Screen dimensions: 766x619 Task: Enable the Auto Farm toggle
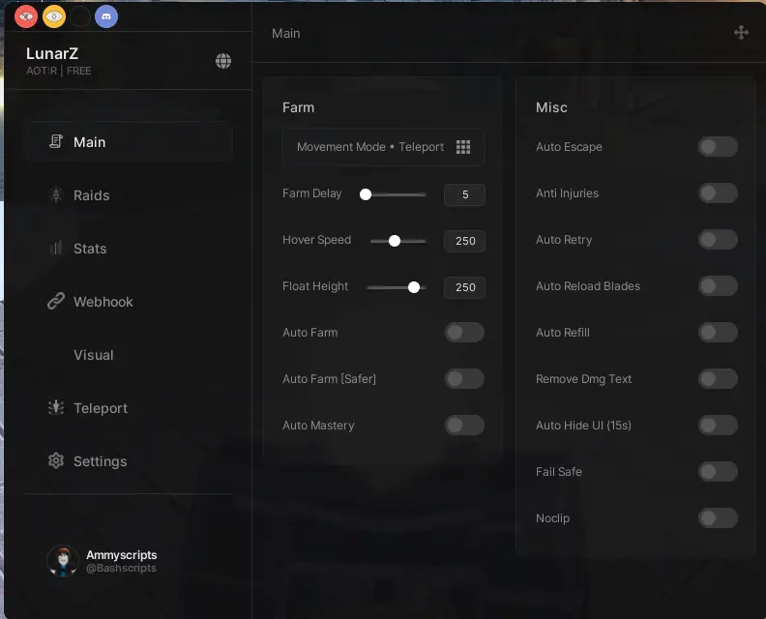click(464, 332)
